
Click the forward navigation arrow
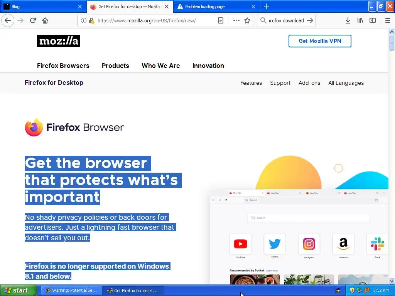click(x=21, y=20)
